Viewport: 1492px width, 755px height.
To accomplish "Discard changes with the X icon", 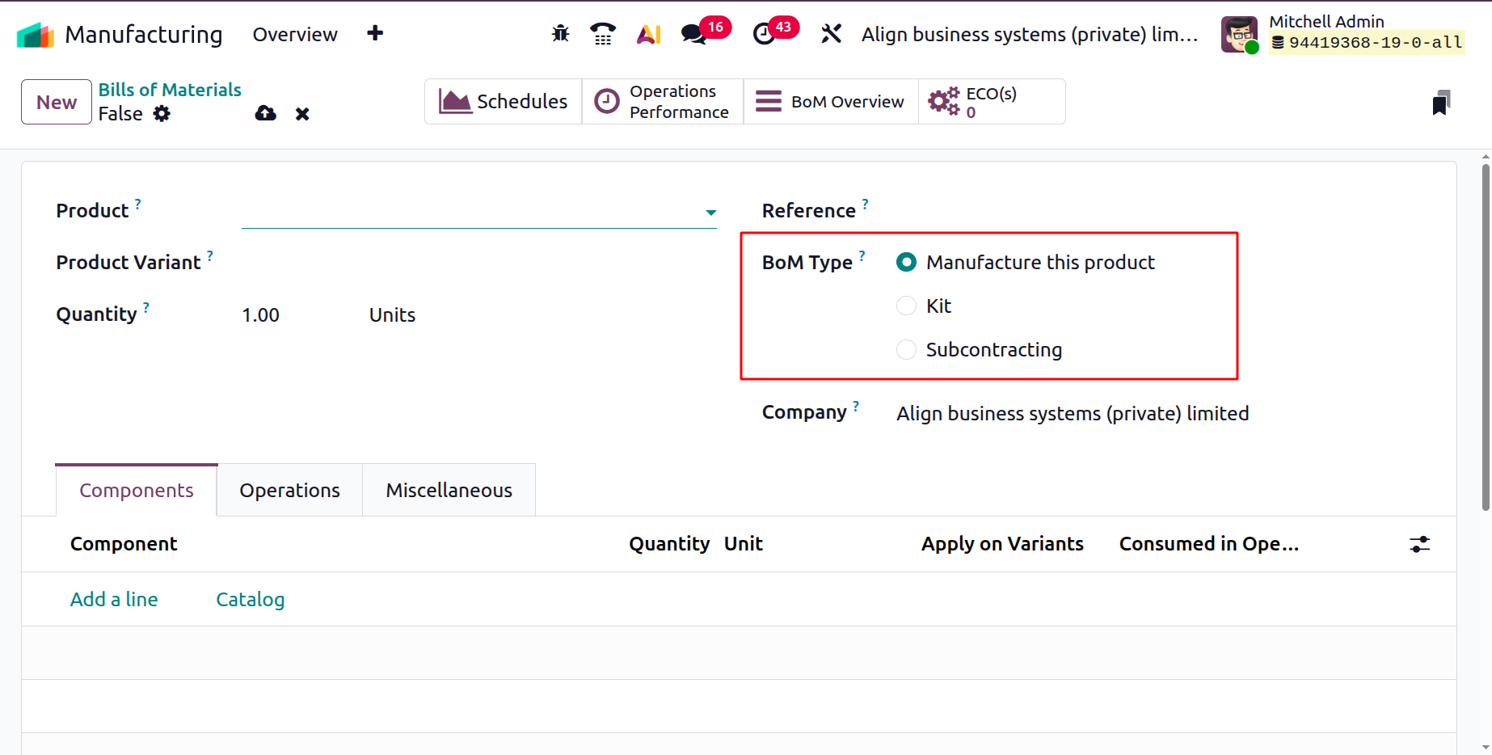I will coord(302,114).
